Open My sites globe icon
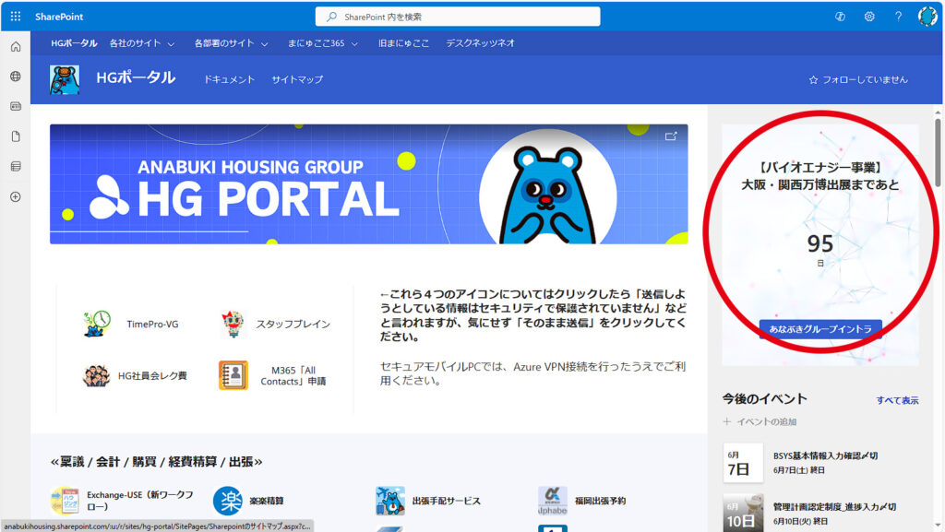This screenshot has width=945, height=532. coord(16,77)
